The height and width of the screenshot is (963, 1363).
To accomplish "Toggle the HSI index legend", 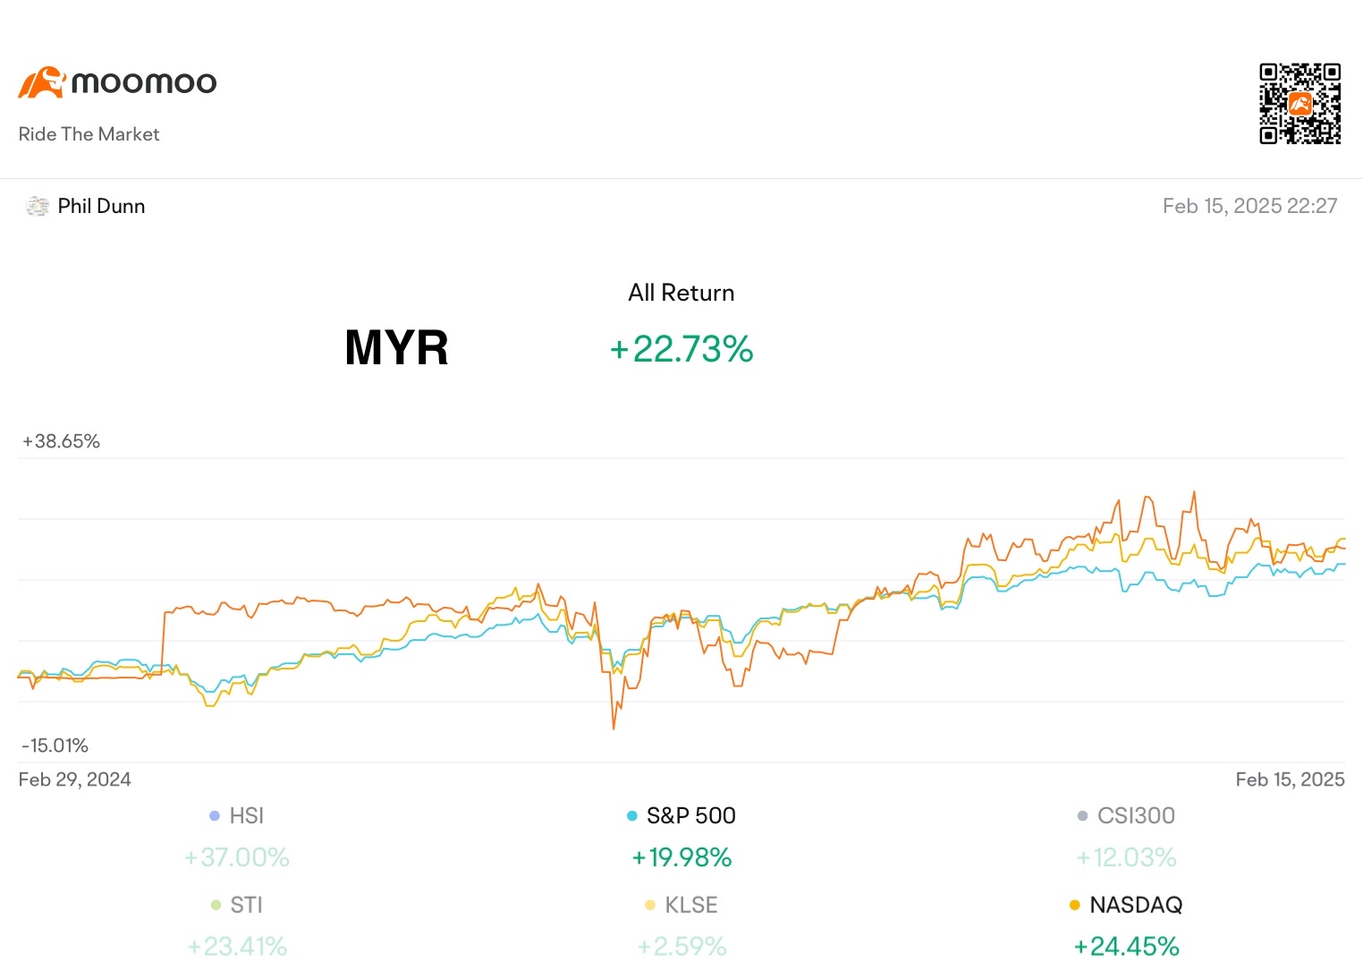I will [236, 815].
